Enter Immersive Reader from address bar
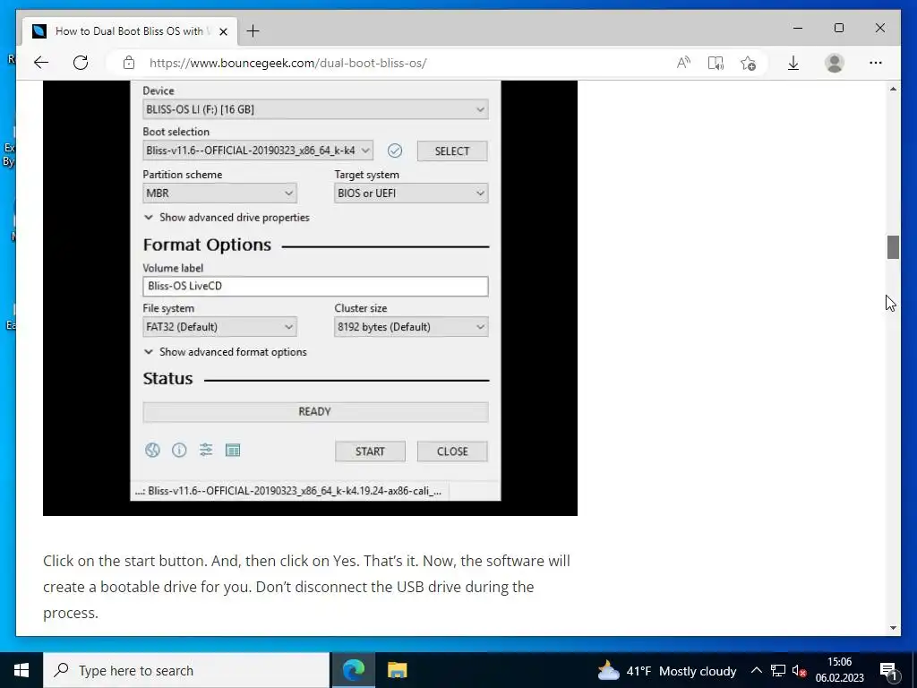 pyautogui.click(x=716, y=63)
